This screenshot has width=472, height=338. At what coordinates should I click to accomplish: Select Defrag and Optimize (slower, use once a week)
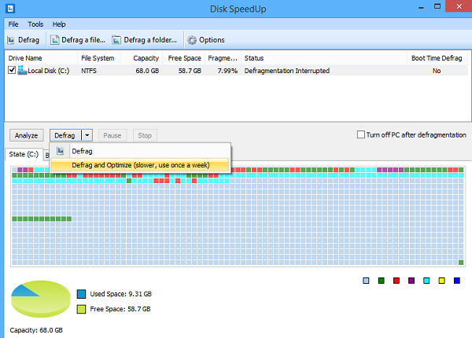point(140,165)
